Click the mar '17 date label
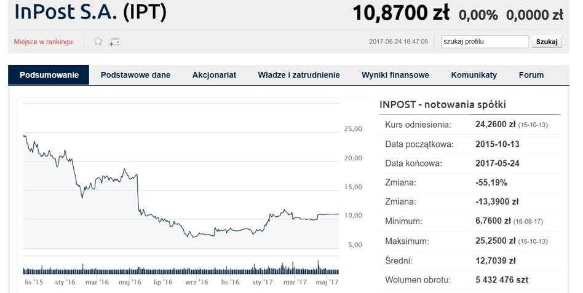The image size is (583, 293). point(295,282)
